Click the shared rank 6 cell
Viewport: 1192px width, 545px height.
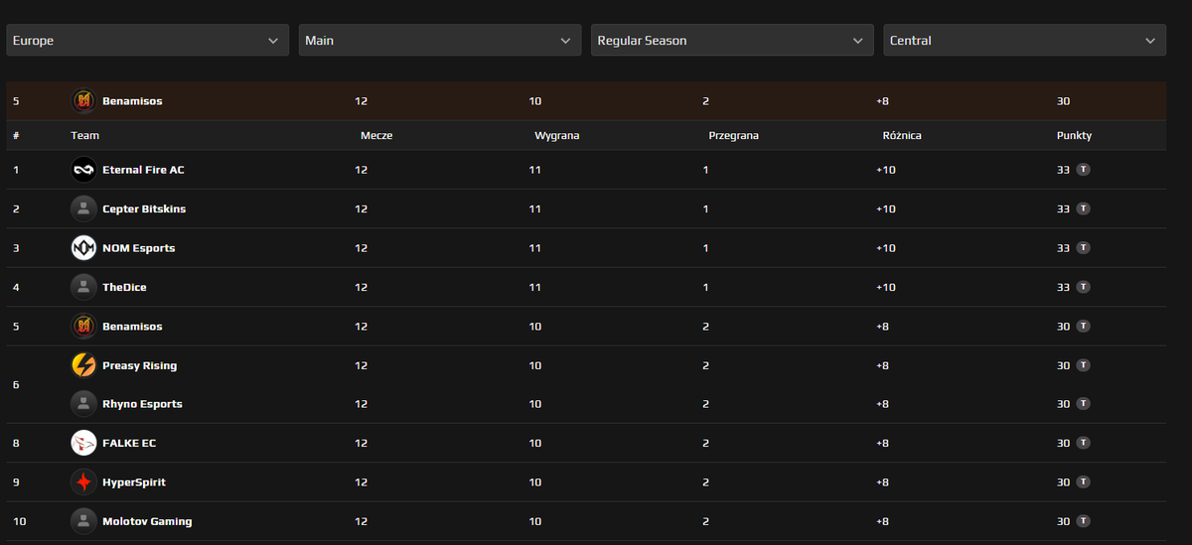point(16,384)
